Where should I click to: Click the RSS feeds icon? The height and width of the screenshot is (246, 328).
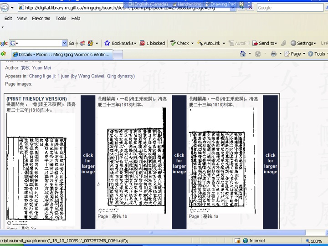258,54
